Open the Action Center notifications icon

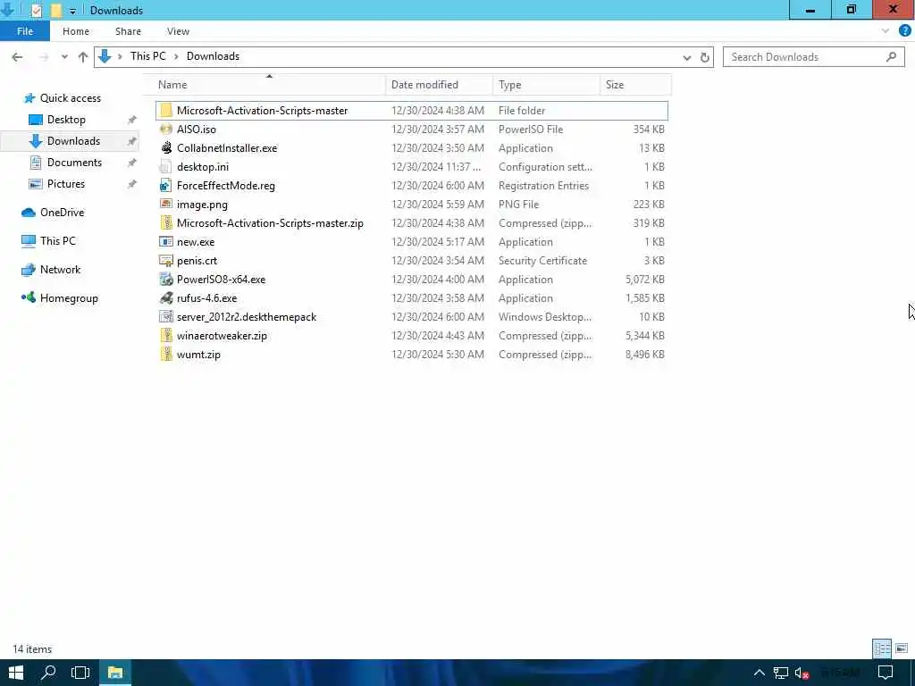(886, 673)
